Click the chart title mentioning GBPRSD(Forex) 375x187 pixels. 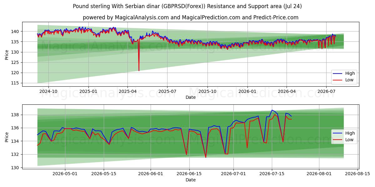(187, 6)
